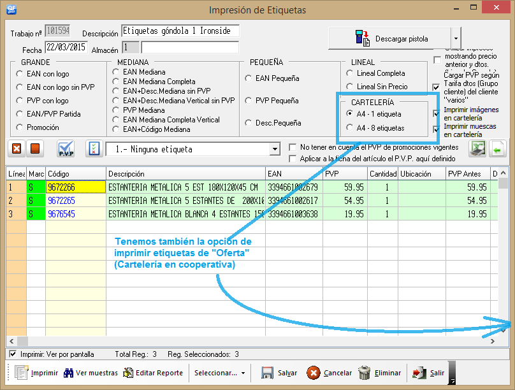
Task: Select EAN+Desc.Mediana Vertical sin PVP option
Action: pyautogui.click(x=115, y=101)
